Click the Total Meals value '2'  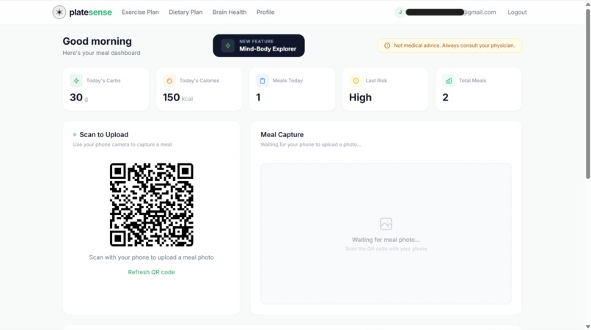[445, 98]
